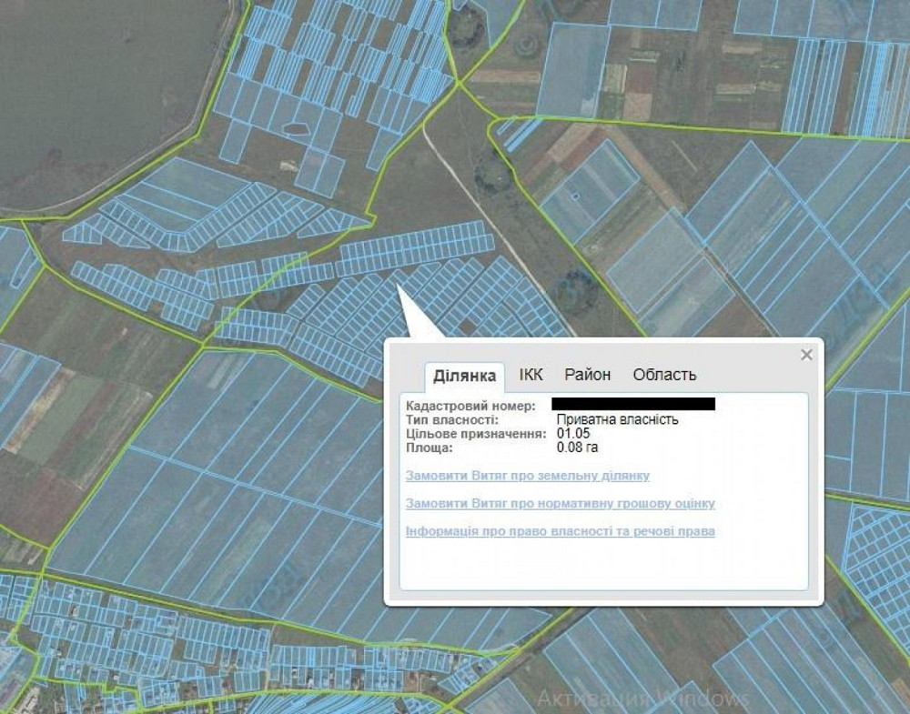Open the Район tab
The width and height of the screenshot is (910, 714).
pyautogui.click(x=587, y=375)
